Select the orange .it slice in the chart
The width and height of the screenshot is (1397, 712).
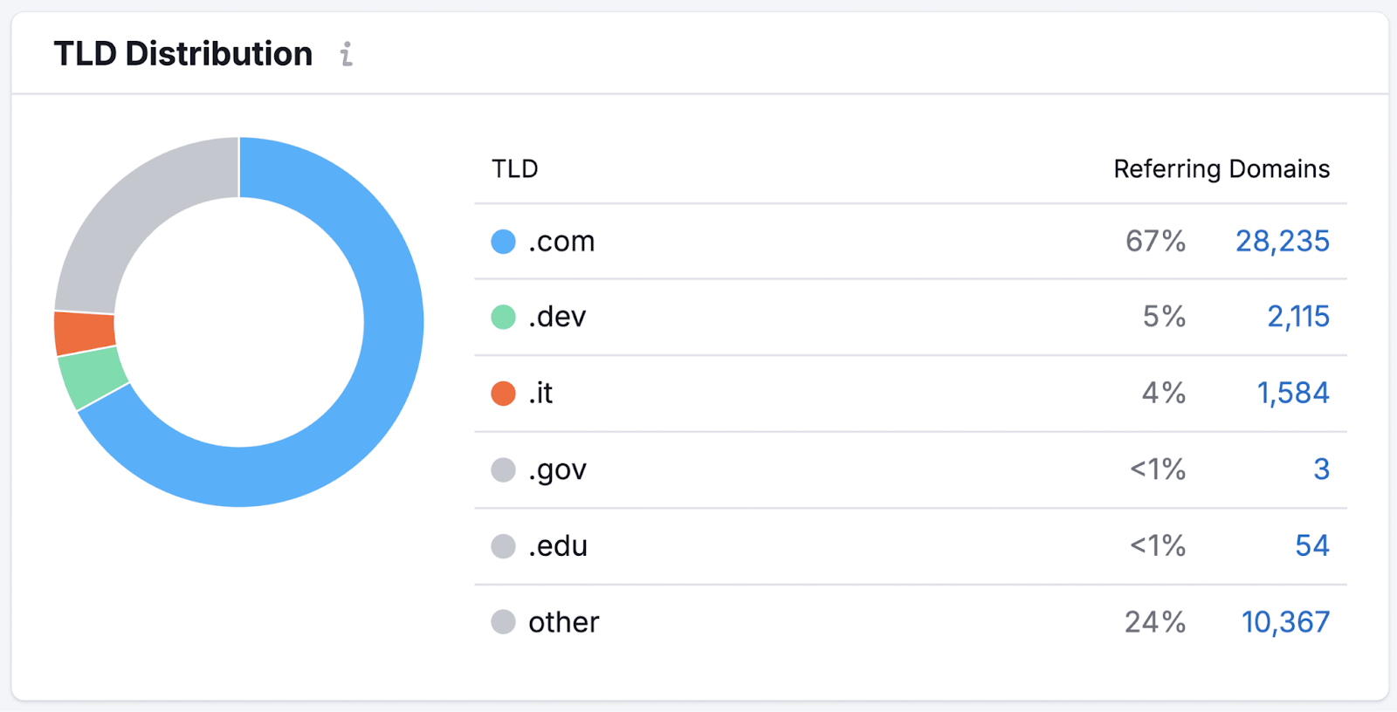(83, 332)
